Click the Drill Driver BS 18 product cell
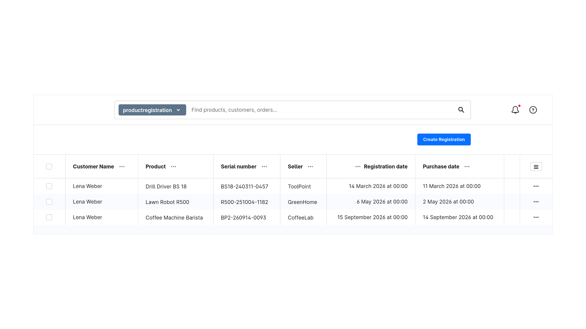586x329 pixels. point(166,186)
